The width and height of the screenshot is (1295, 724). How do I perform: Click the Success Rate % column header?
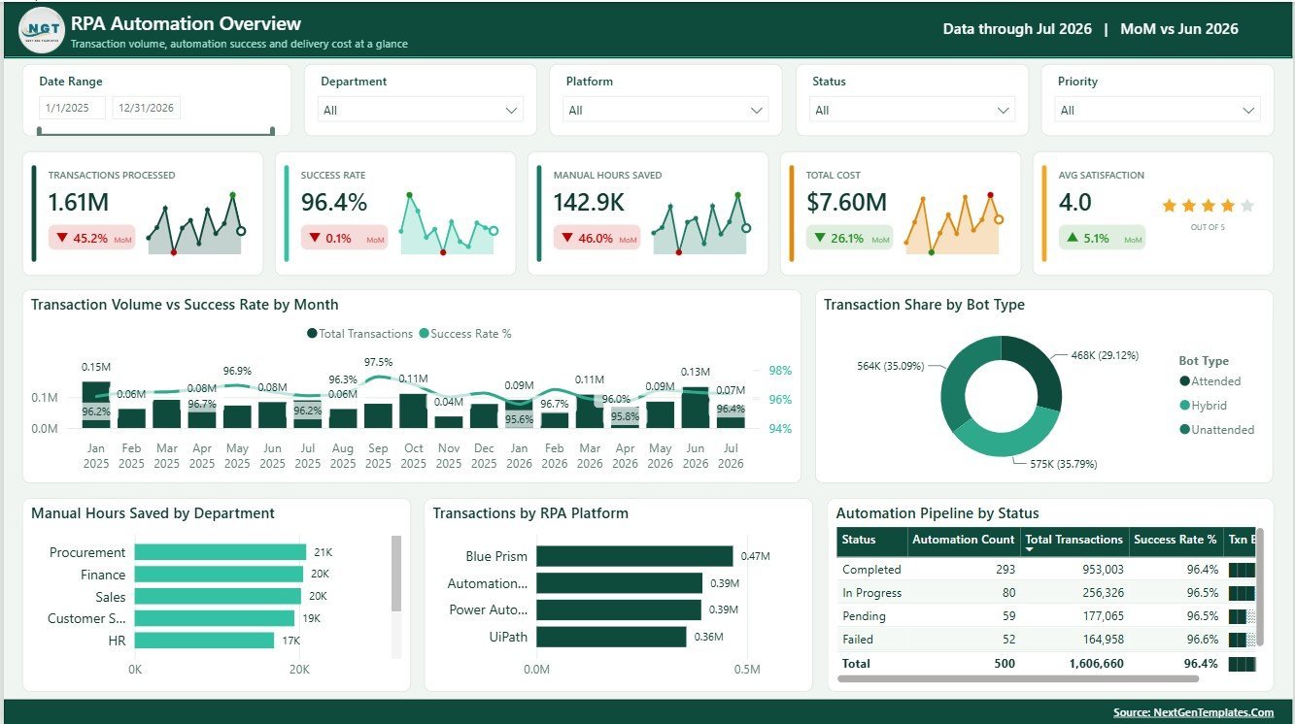coord(1176,540)
